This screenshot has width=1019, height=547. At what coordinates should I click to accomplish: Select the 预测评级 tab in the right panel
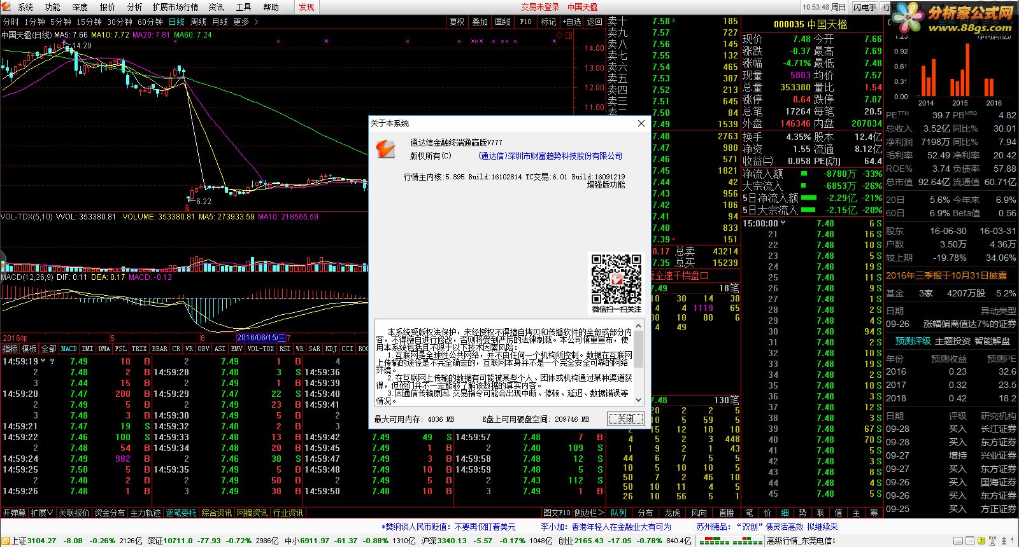tap(913, 341)
